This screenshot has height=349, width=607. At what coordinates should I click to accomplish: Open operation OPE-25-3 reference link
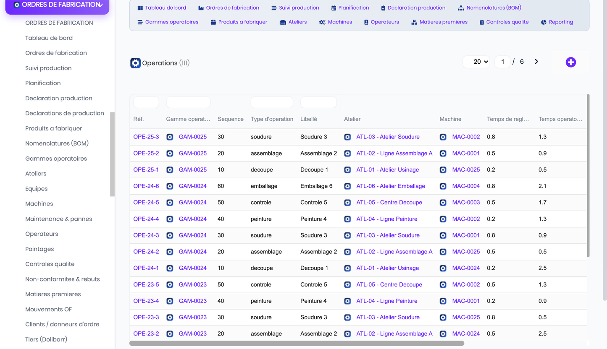pyautogui.click(x=146, y=137)
